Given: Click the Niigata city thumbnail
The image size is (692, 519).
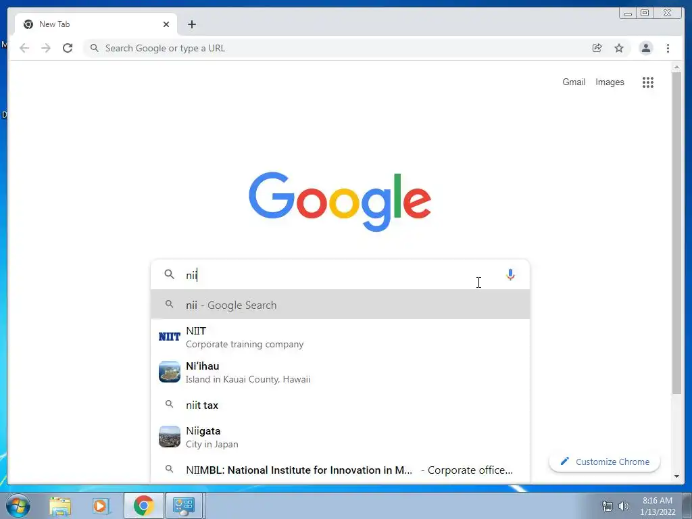Looking at the screenshot, I should coord(170,437).
